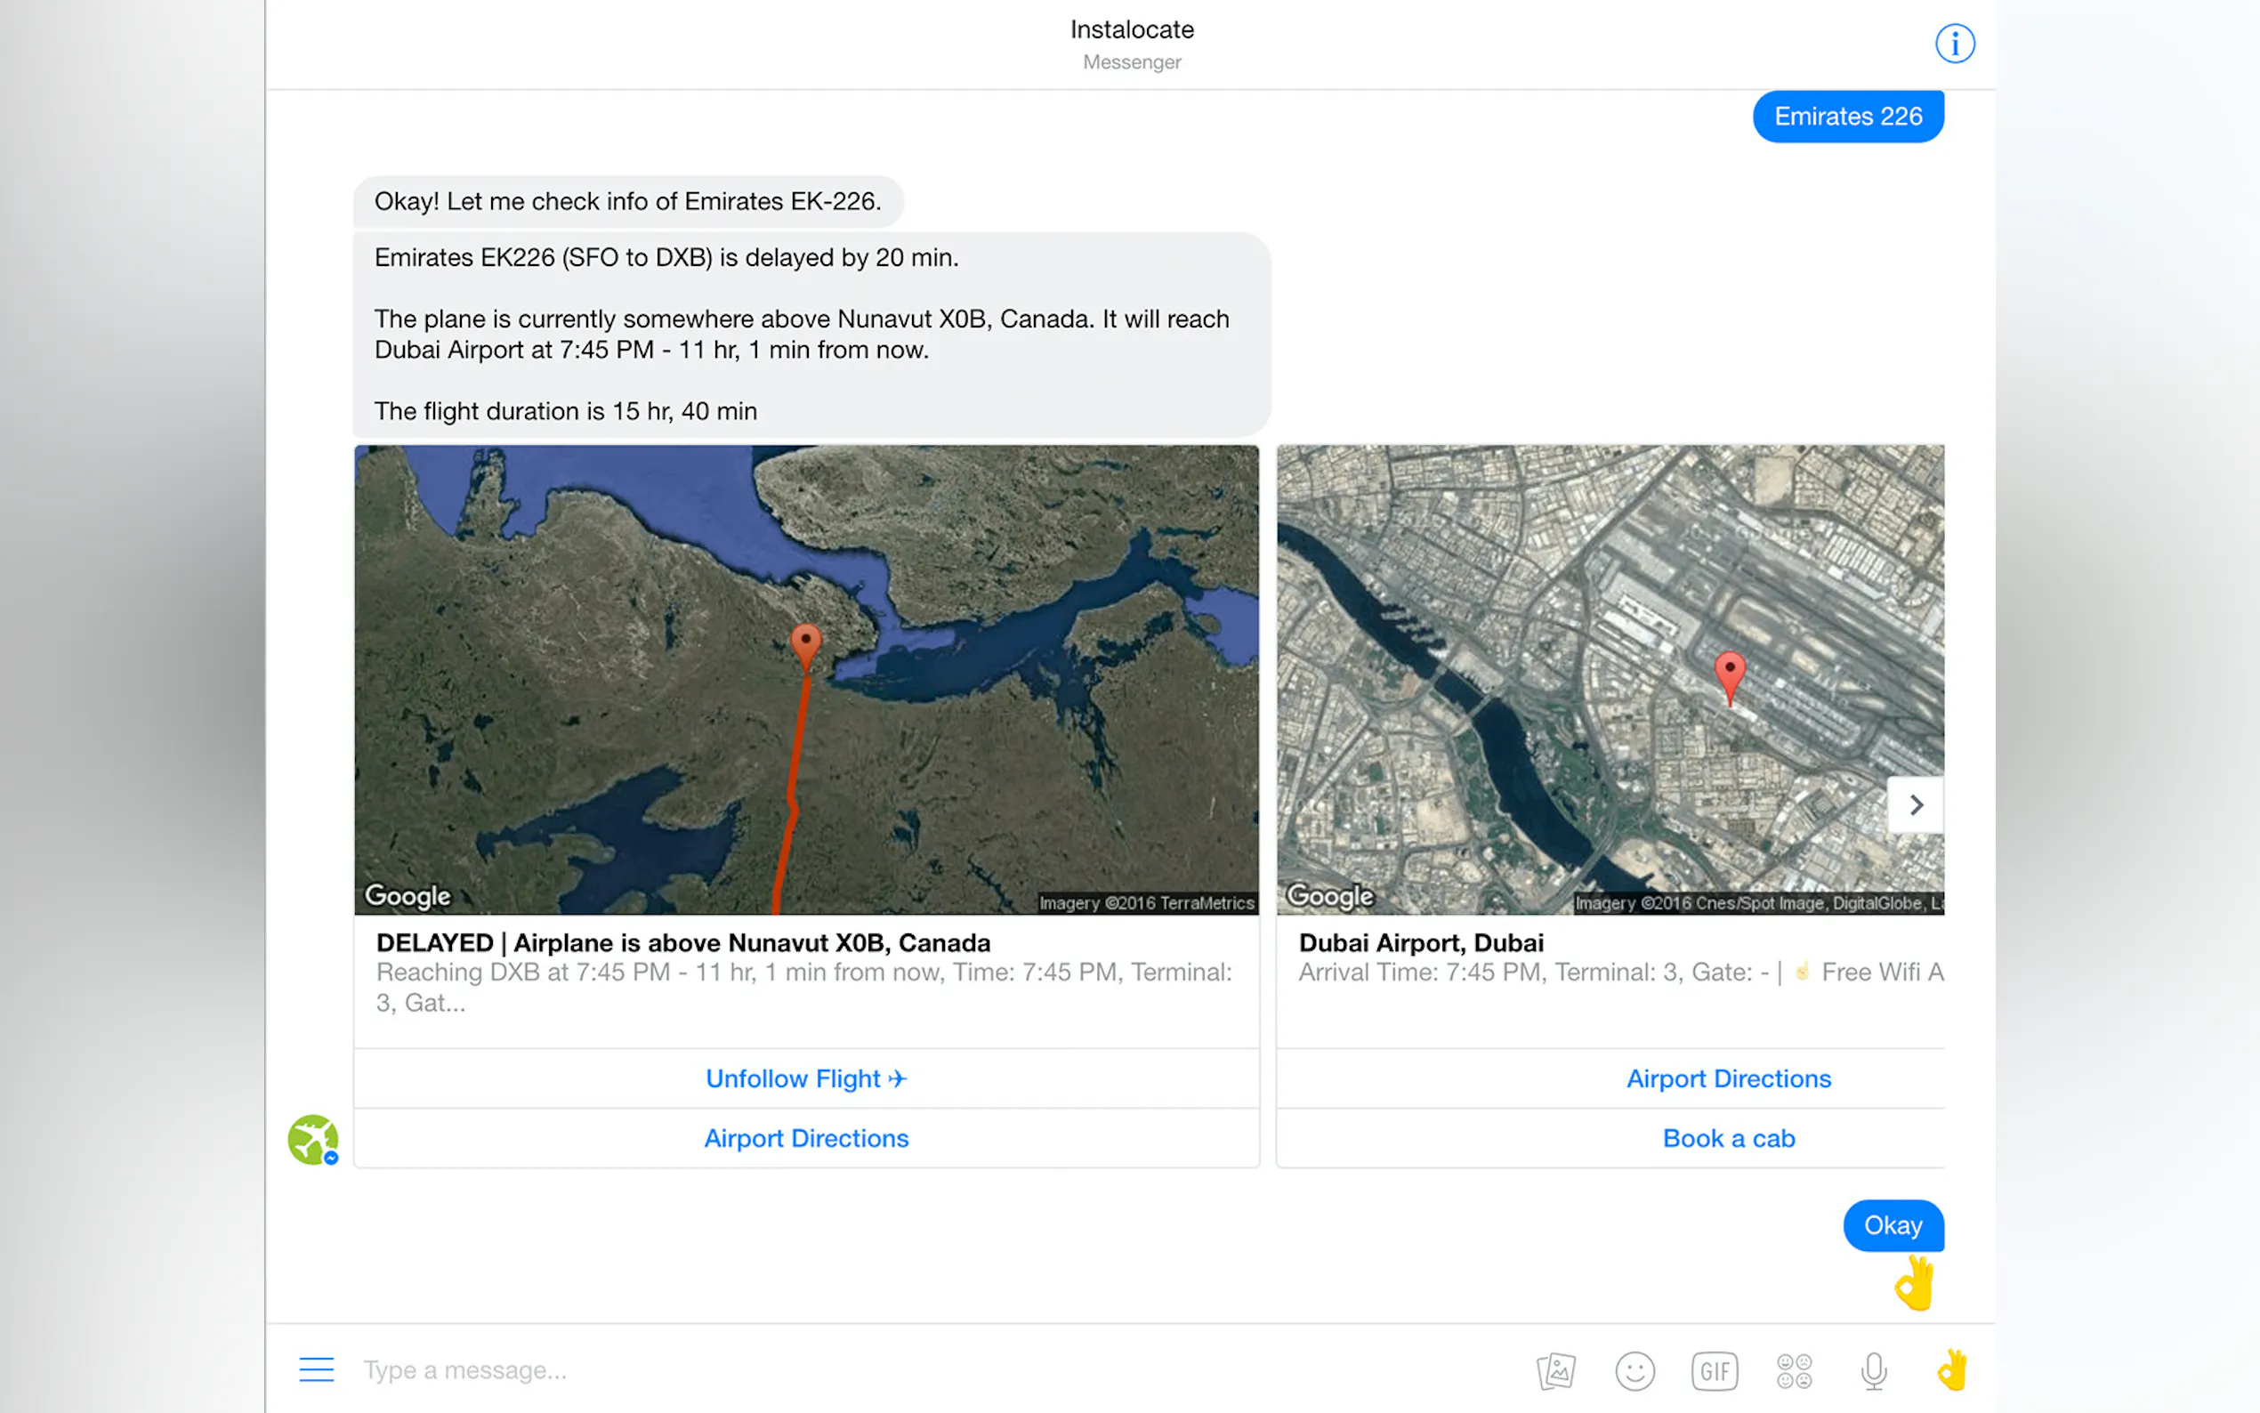Open the stickers icon
This screenshot has height=1413, width=2260.
1794,1371
